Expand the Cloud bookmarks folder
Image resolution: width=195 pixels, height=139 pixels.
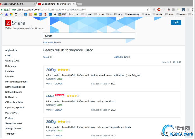[x=99, y=14]
